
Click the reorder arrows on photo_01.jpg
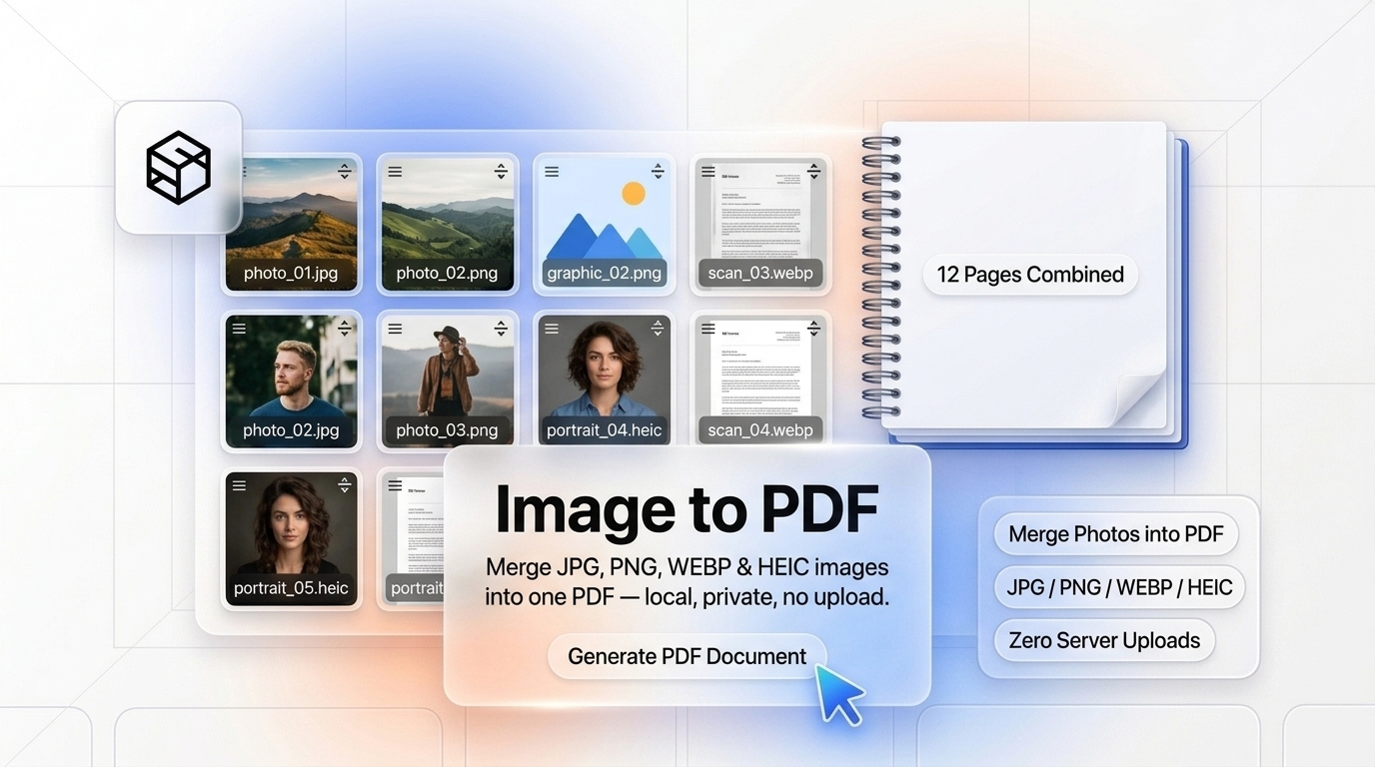[344, 171]
